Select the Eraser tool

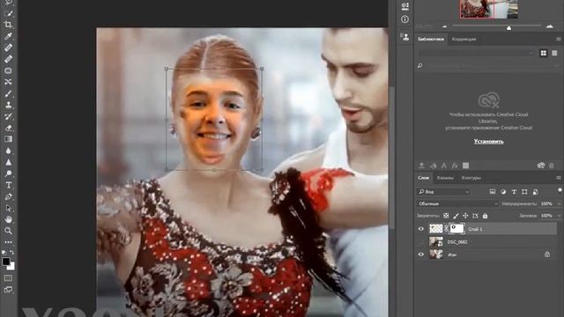[x=8, y=128]
